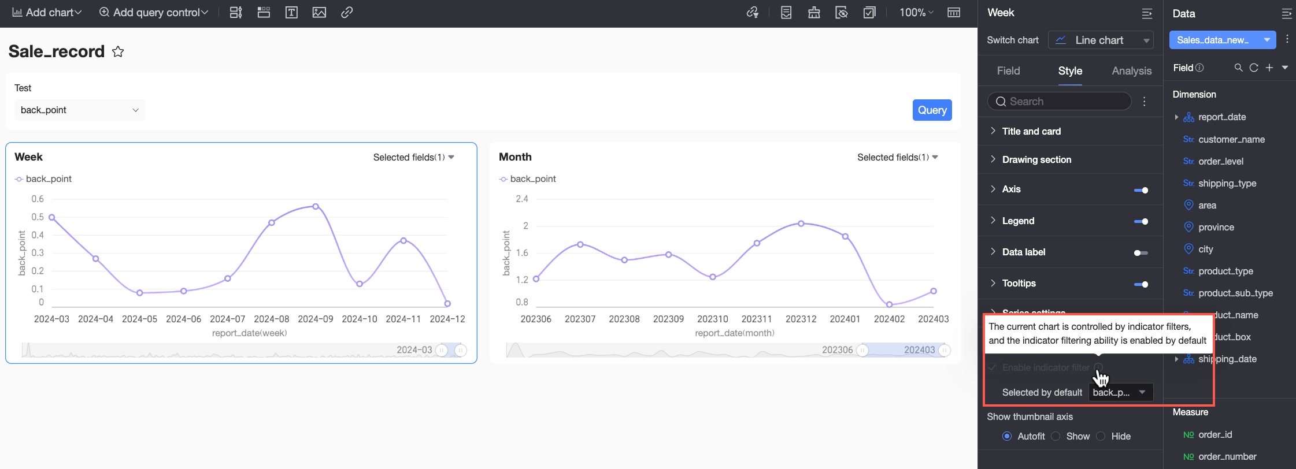Viewport: 1296px width, 469px height.
Task: Open the Add chart menu
Action: pos(47,13)
